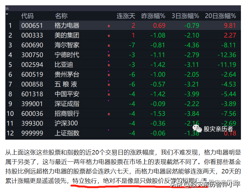Click 宁德时代 20-day value -12.36

[227, 55]
